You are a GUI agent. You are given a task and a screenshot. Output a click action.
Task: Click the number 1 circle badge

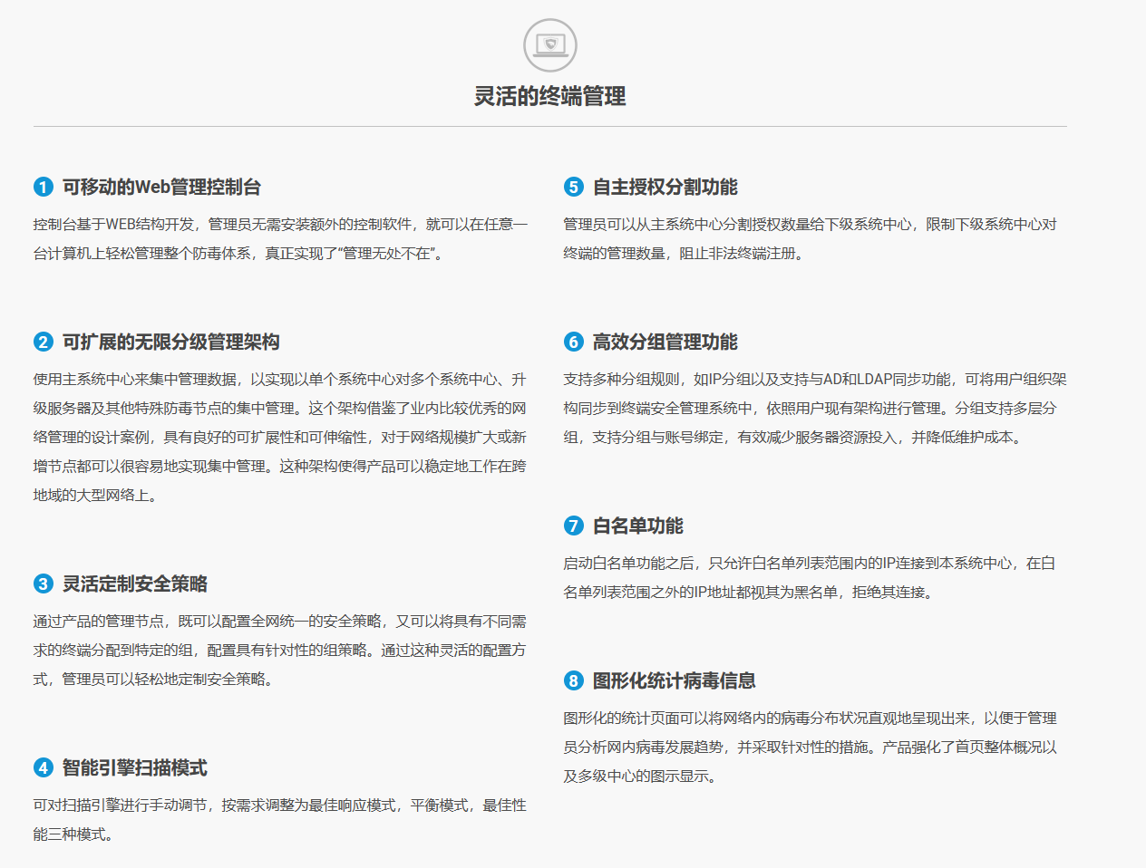coord(44,187)
